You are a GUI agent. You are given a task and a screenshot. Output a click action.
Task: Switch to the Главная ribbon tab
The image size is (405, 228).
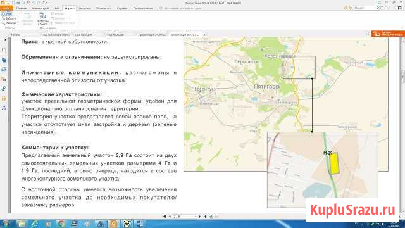(x=22, y=8)
